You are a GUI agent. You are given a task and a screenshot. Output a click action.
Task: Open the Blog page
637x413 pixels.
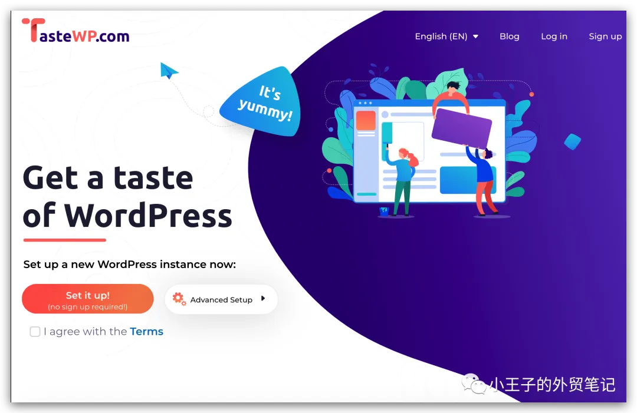pos(510,37)
